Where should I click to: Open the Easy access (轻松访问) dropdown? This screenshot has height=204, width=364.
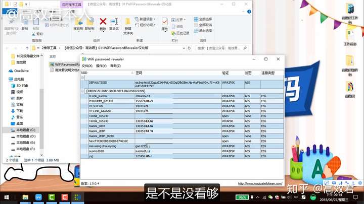click(x=146, y=25)
